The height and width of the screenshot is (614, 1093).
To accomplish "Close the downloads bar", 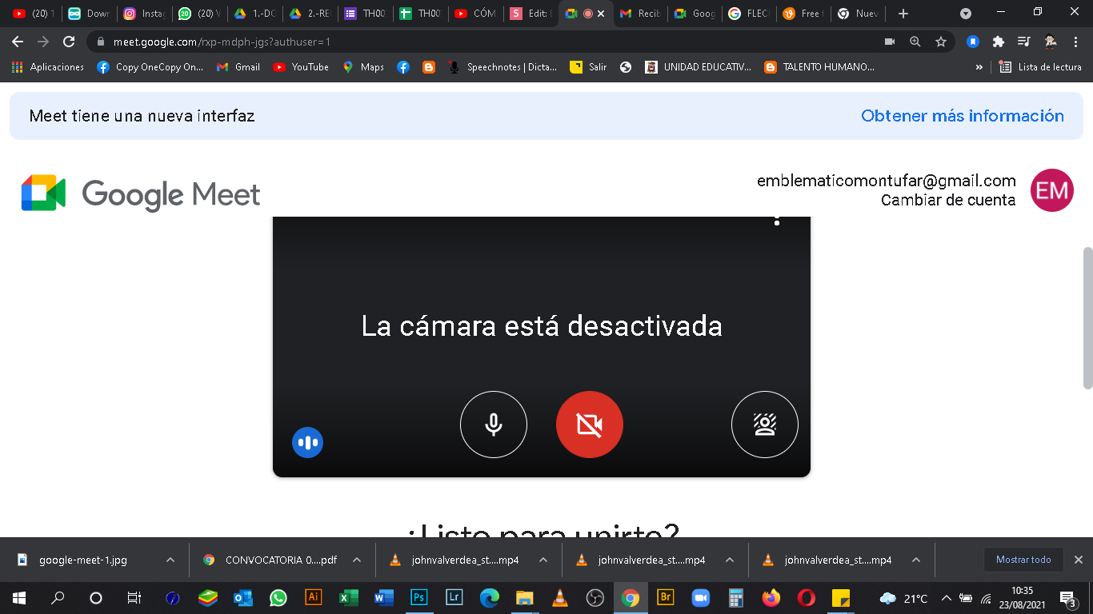I will coord(1078,560).
